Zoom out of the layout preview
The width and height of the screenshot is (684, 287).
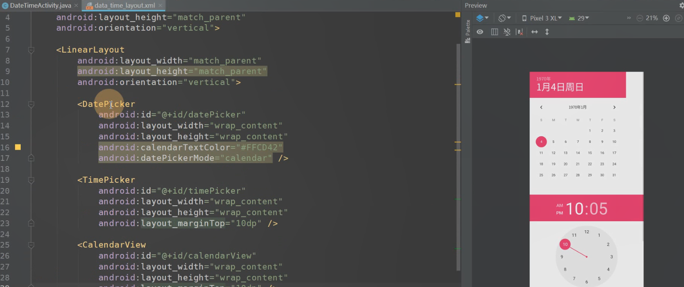[640, 18]
